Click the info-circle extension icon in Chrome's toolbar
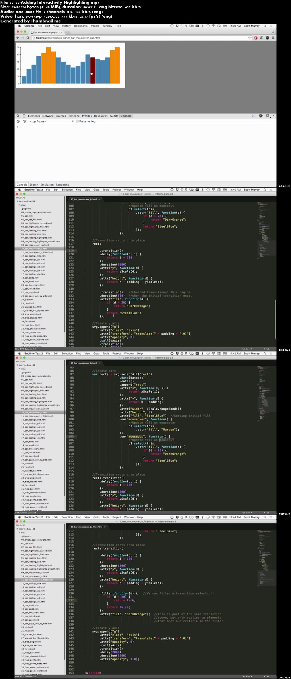Screen dimensions: 291x679 pos(261,38)
